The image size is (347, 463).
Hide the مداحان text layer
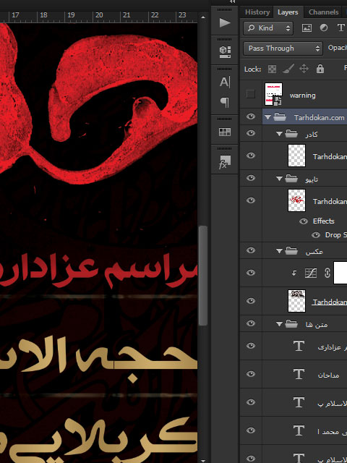tap(251, 374)
